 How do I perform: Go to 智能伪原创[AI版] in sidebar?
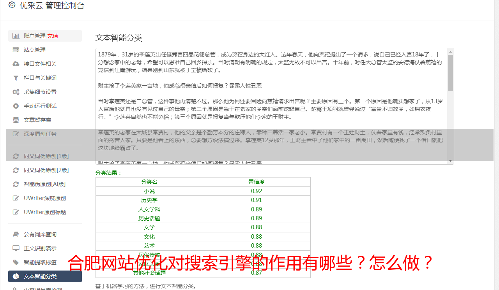(x=45, y=184)
